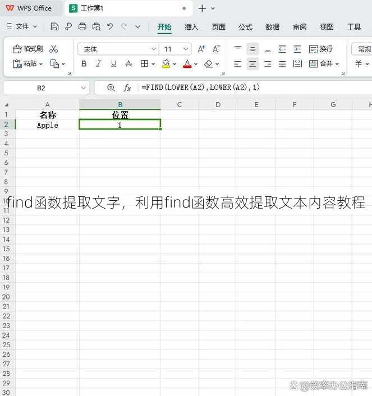The height and width of the screenshot is (396, 372).
Task: Decrease font size with A- icon
Action: (x=216, y=49)
